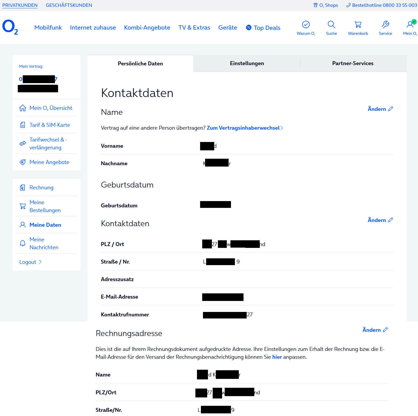Click the Top Deals percent badge icon
418x416 pixels.
pyautogui.click(x=249, y=27)
